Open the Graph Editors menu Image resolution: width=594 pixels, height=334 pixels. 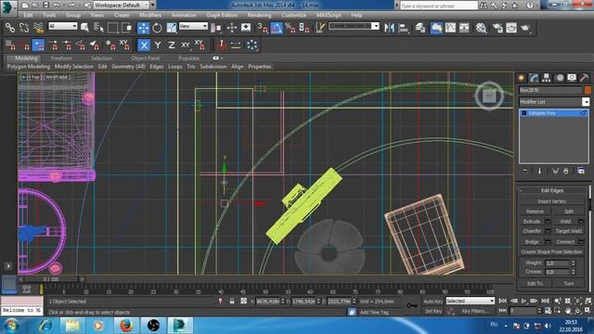[222, 15]
